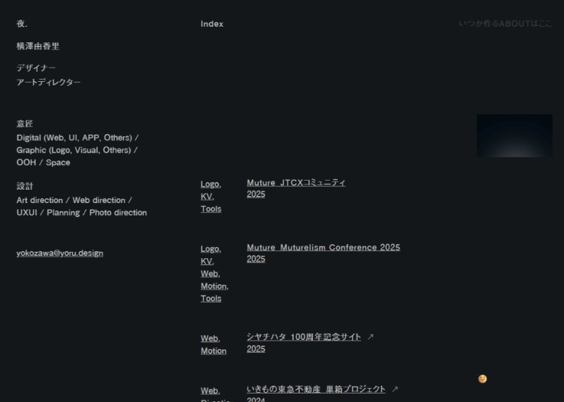
Task: Click the yokozawa@yoru.design email link
Action: point(60,253)
